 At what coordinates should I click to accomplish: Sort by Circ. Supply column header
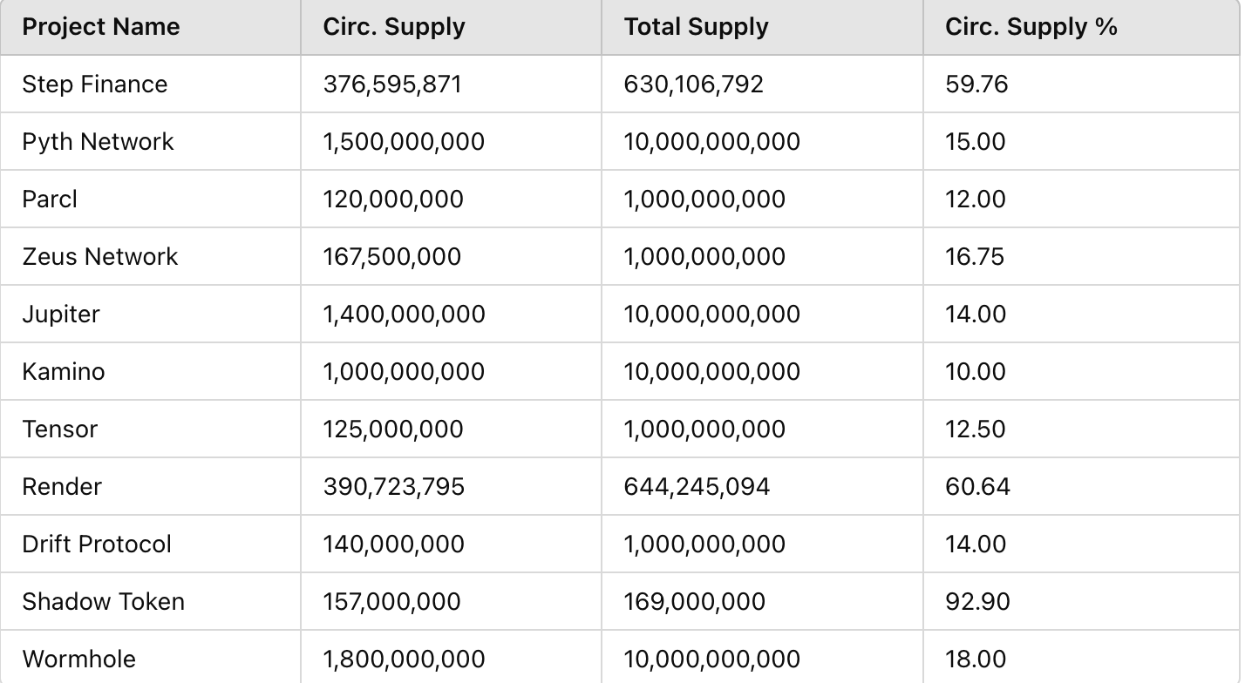click(x=394, y=27)
